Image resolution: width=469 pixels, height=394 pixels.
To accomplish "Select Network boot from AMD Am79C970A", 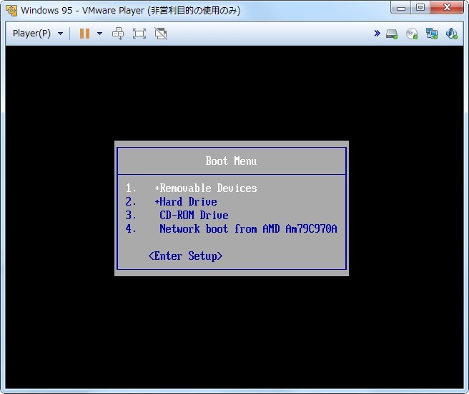I will [248, 229].
